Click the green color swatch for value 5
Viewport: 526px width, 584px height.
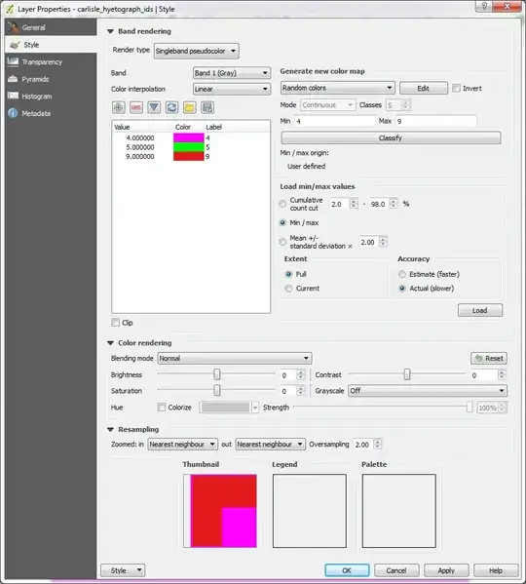click(189, 147)
